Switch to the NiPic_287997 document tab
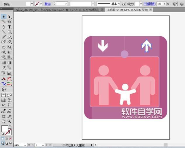185x148 pixels. [58, 10]
